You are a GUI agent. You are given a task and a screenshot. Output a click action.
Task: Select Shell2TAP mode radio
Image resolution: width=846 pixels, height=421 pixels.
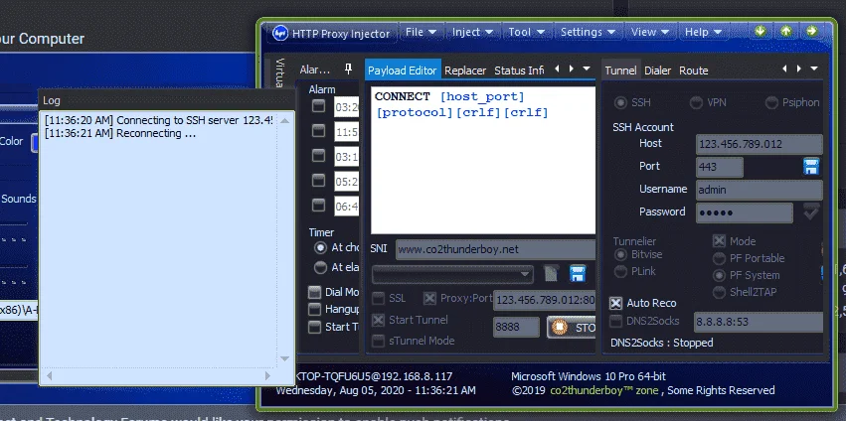pyautogui.click(x=719, y=292)
